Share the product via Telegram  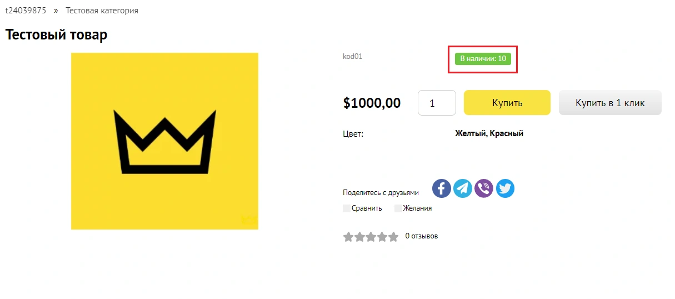[x=463, y=188]
